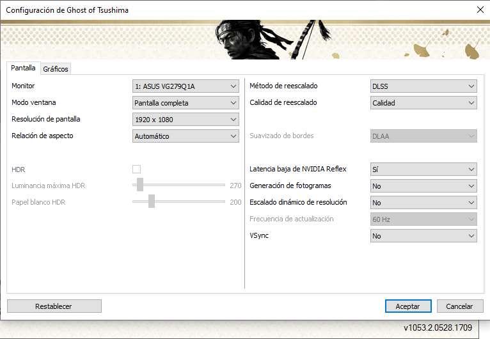Switch to the Gráficos tab

56,69
